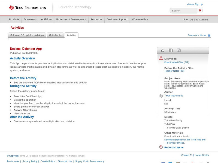This screenshot has width=218, height=163.
Task: Click the Subject Area label
Action: (172, 78)
